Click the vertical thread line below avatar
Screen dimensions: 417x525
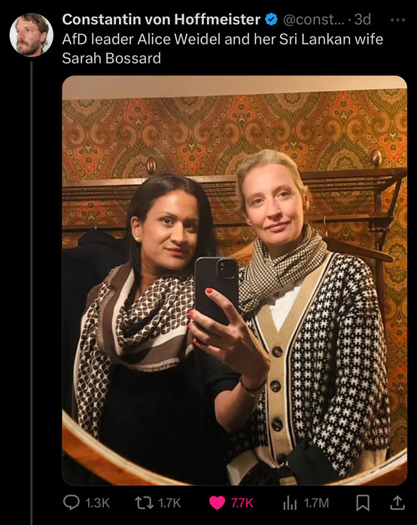tap(32, 293)
